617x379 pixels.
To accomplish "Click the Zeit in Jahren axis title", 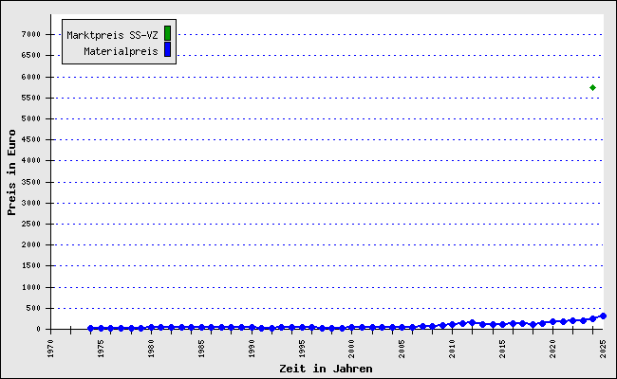I will point(326,369).
